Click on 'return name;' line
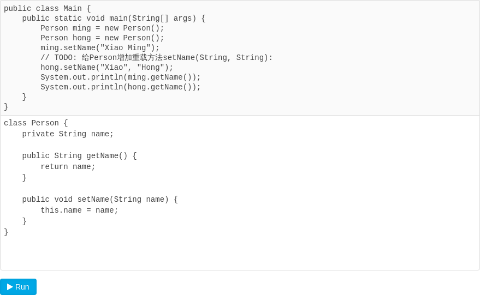The width and height of the screenshot is (480, 295). [68, 167]
